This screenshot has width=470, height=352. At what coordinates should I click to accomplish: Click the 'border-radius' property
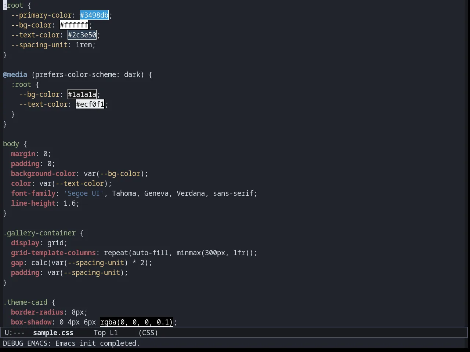click(37, 312)
